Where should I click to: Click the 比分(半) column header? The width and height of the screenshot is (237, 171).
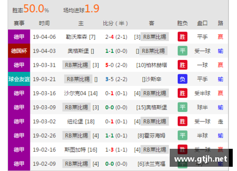coord(115,23)
